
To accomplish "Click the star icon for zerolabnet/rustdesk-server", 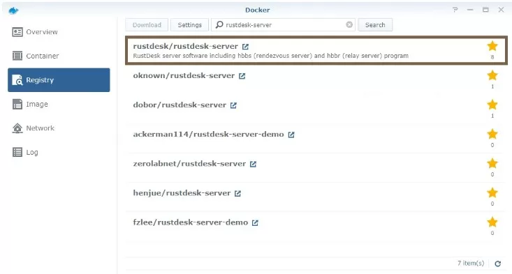I will point(492,163).
